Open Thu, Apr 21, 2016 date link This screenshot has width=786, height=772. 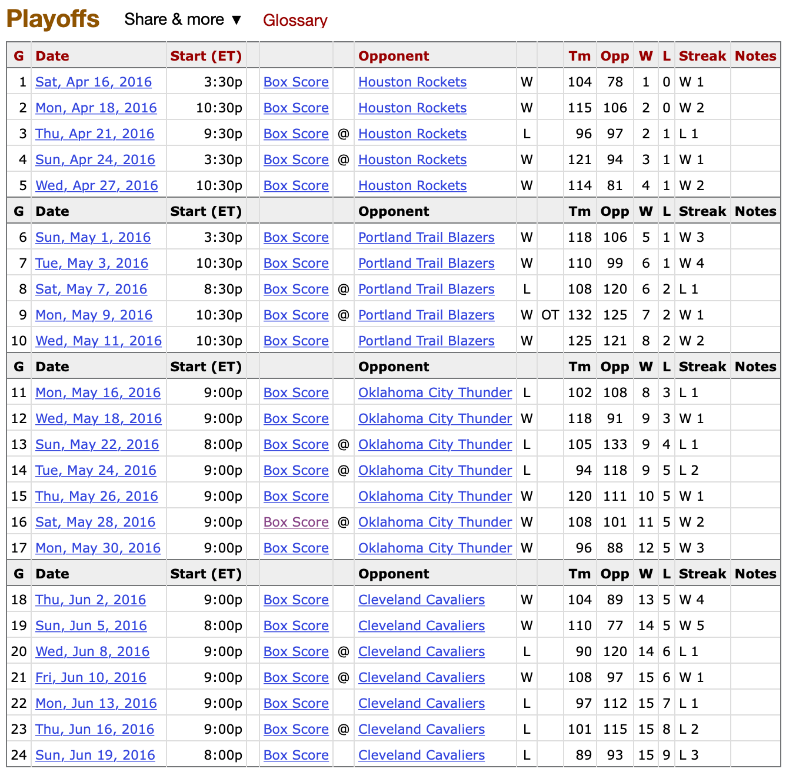95,134
